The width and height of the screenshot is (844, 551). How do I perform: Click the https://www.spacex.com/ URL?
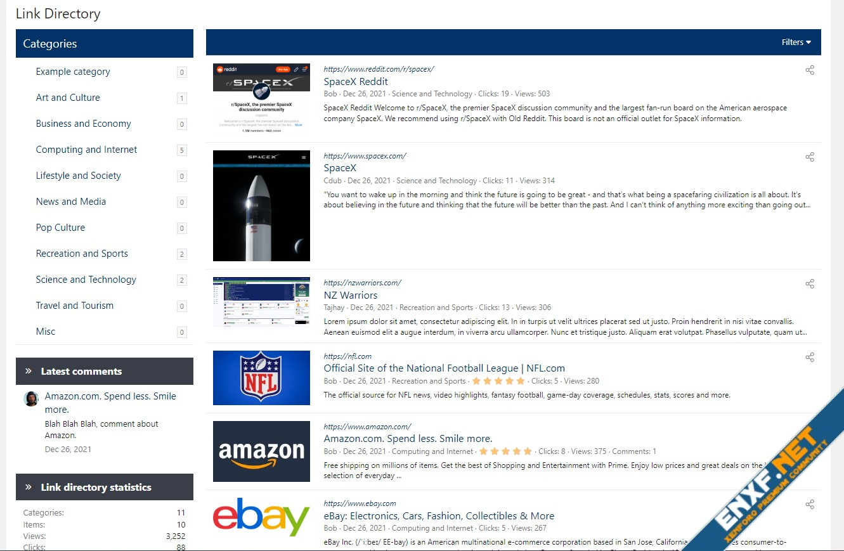click(x=365, y=155)
